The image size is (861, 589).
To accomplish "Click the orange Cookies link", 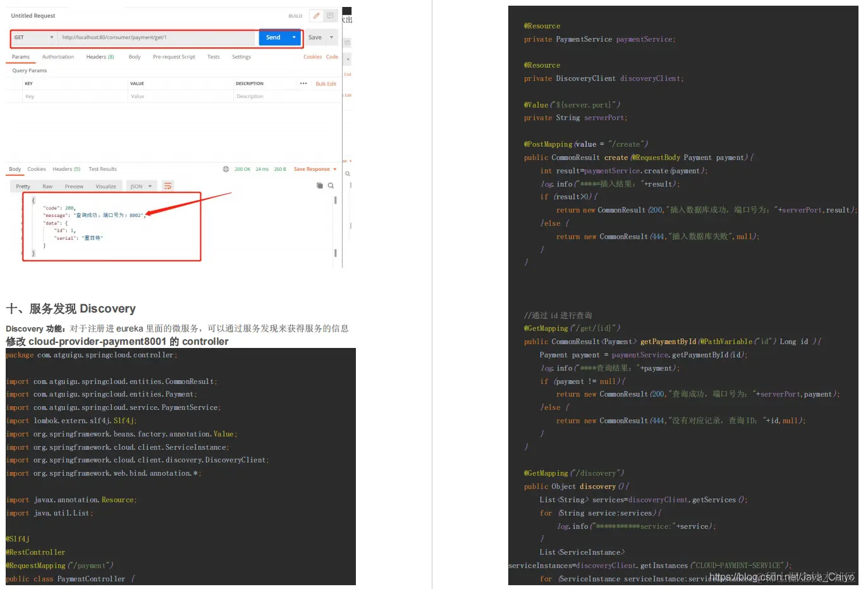I will coord(312,57).
